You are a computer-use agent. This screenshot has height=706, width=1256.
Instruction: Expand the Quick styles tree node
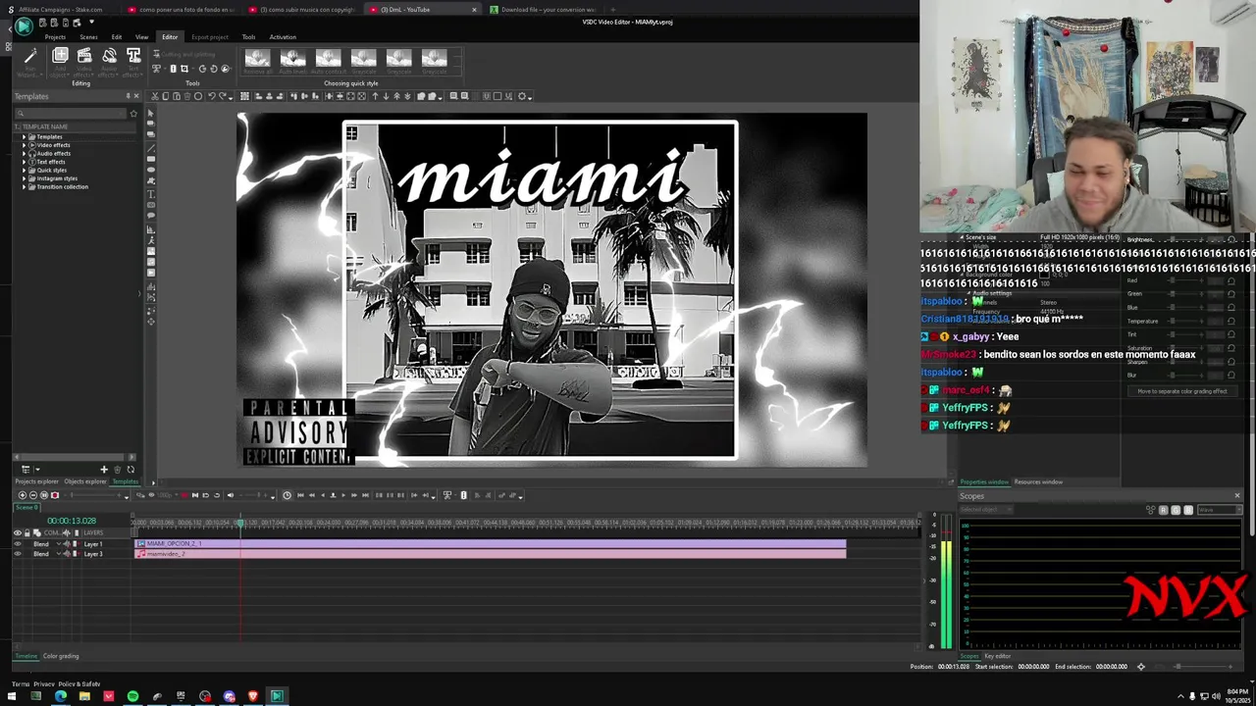tap(25, 170)
